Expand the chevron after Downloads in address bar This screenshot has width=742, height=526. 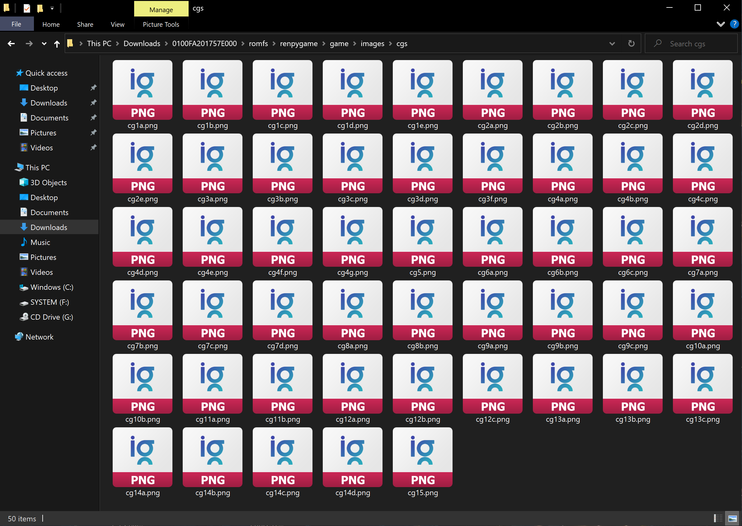point(166,43)
